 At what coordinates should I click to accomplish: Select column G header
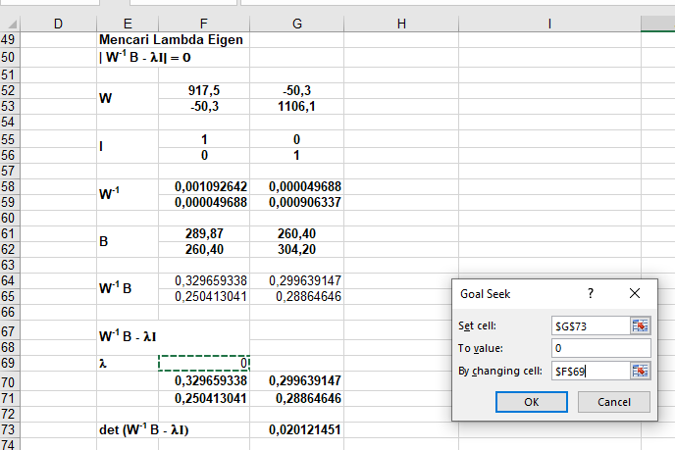coord(296,23)
